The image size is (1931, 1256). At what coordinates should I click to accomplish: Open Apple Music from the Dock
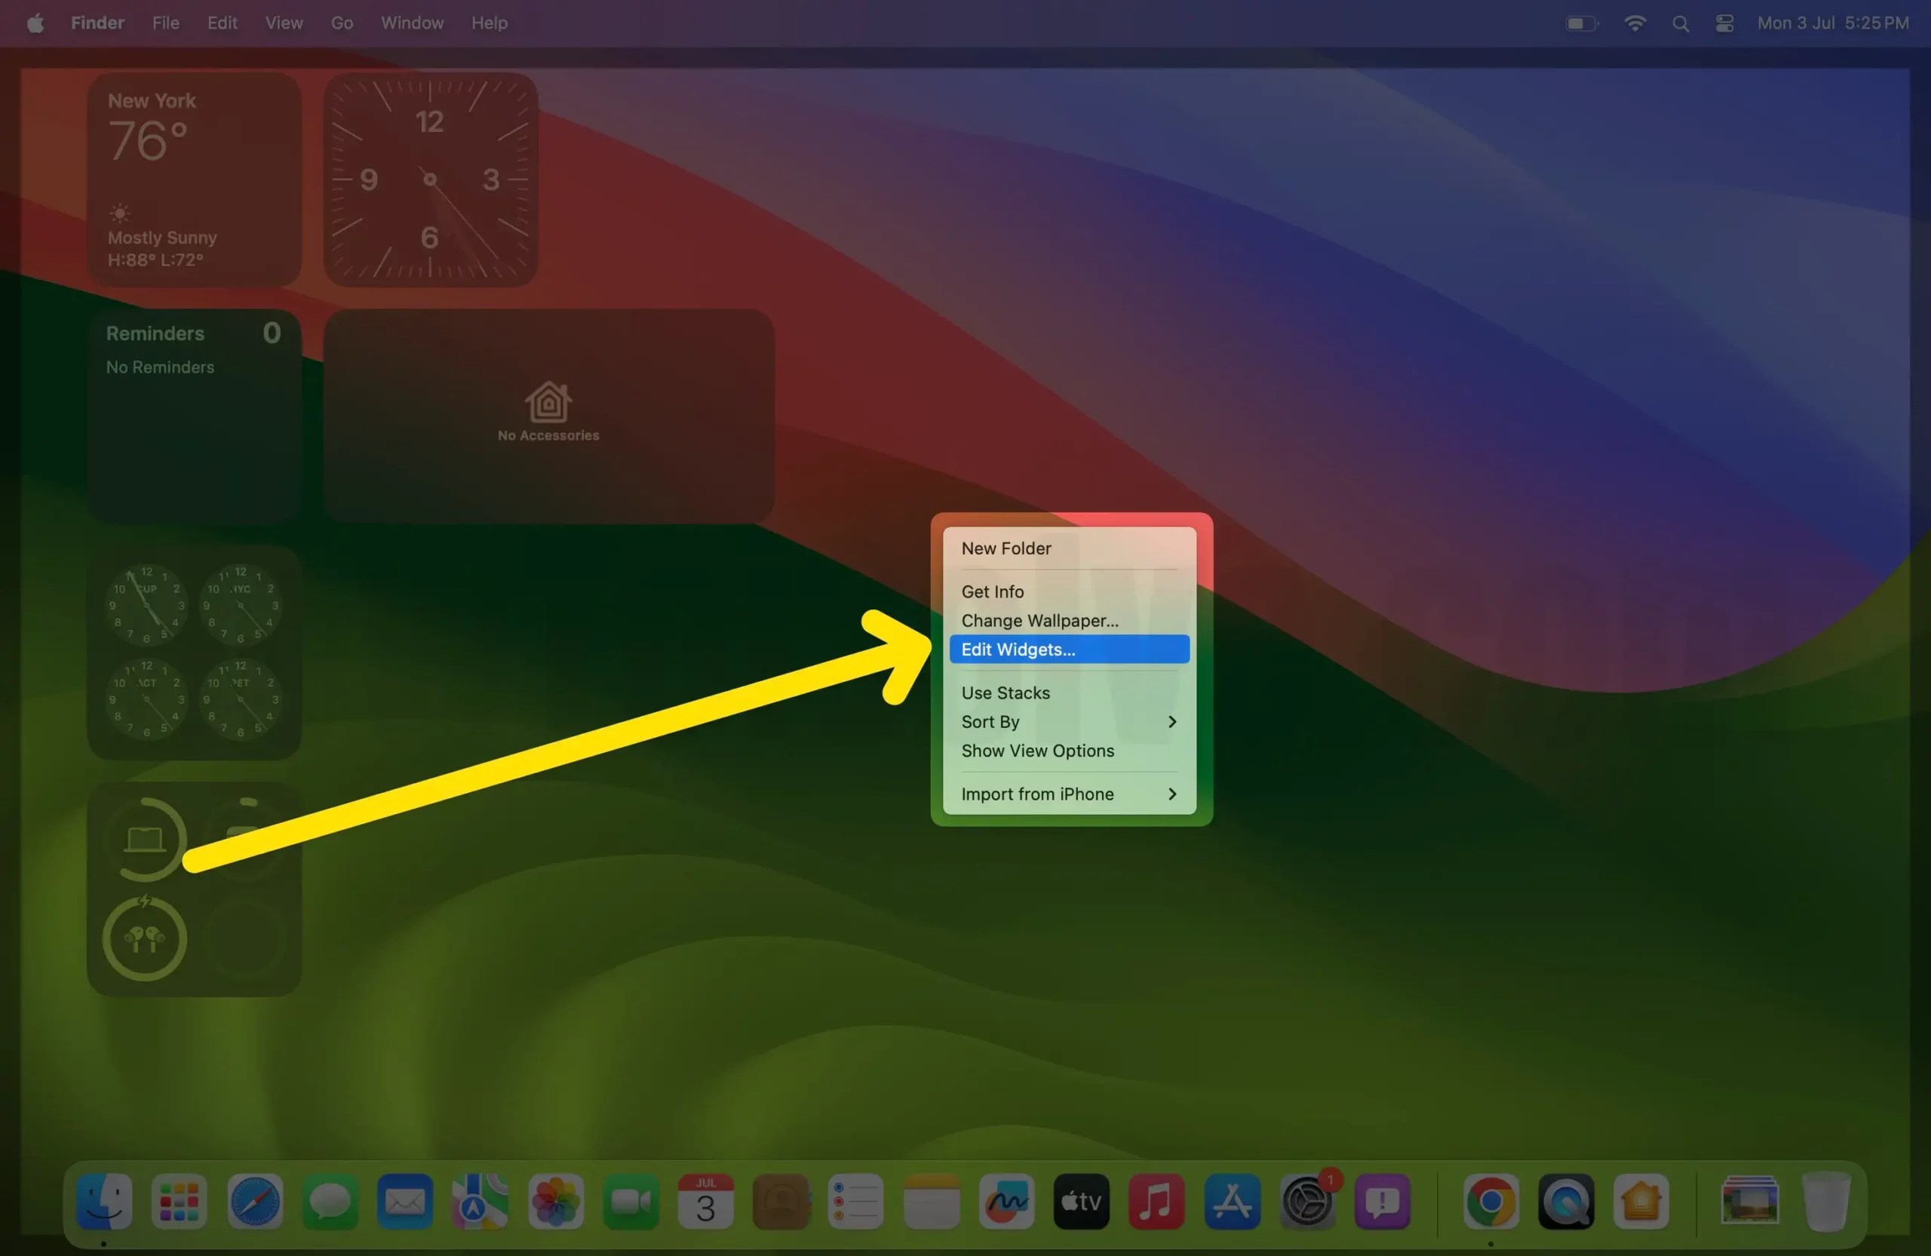coord(1156,1202)
